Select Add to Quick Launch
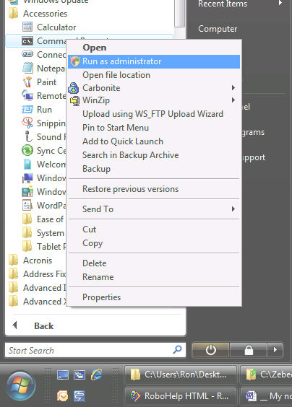292x407 pixels. click(x=154, y=141)
